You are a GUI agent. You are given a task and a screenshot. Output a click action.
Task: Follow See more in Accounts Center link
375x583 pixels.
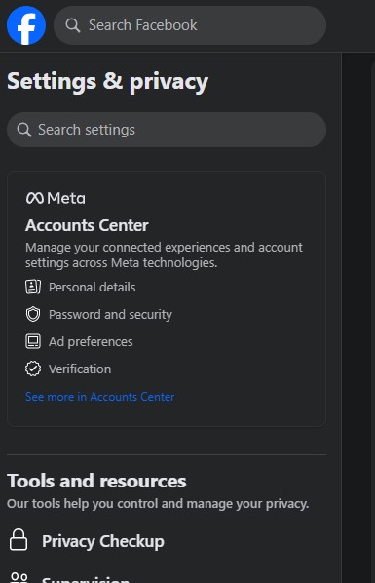(99, 397)
